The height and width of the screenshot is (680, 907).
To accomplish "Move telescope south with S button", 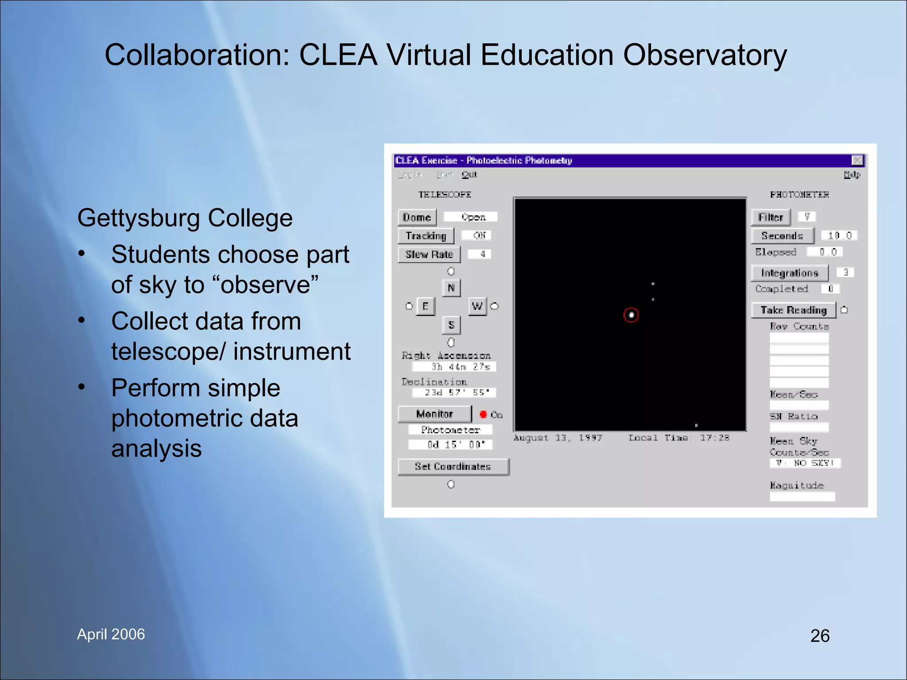I will click(451, 325).
